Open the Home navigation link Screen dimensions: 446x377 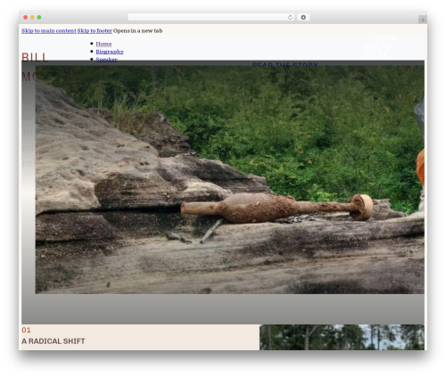(x=103, y=44)
